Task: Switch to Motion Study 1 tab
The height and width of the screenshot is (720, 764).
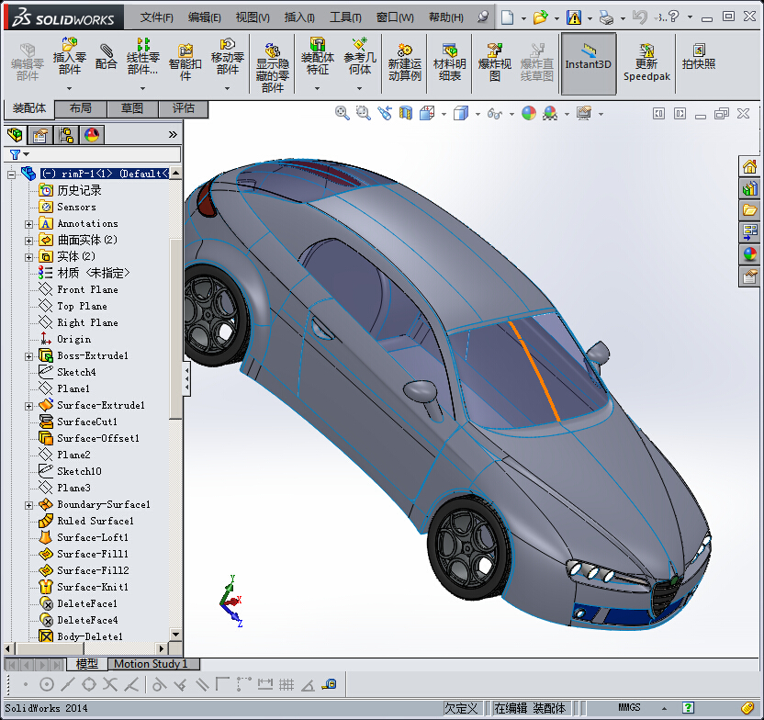Action: click(151, 664)
